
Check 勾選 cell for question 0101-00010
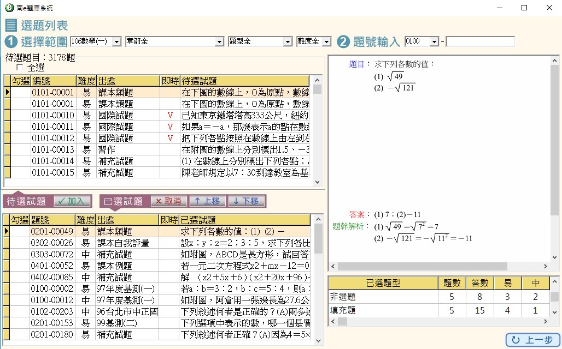click(x=20, y=116)
